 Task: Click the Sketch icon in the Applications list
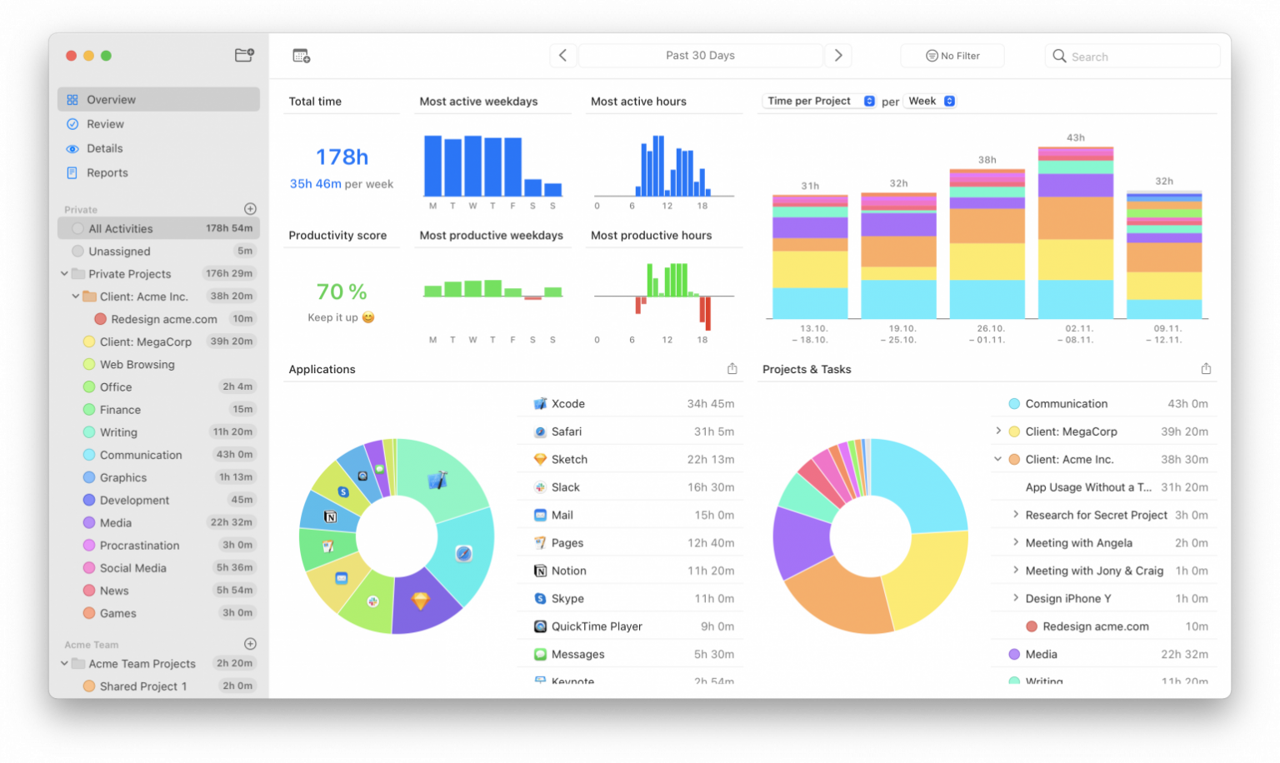coord(538,459)
